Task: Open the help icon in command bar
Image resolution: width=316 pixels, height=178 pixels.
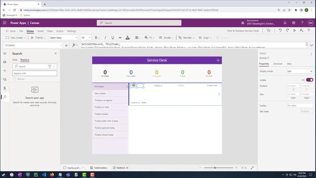Action: pos(309,31)
